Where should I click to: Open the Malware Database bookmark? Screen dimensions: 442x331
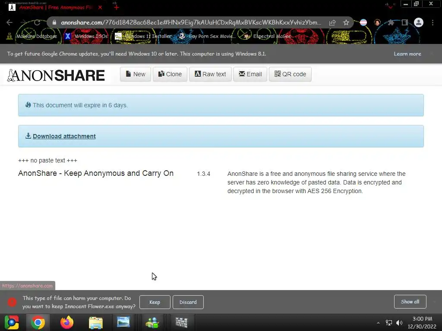pyautogui.click(x=32, y=36)
